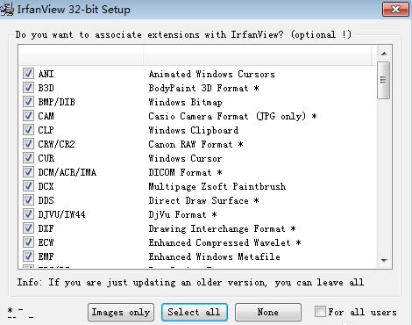Click the scrollbar up arrow

click(384, 54)
